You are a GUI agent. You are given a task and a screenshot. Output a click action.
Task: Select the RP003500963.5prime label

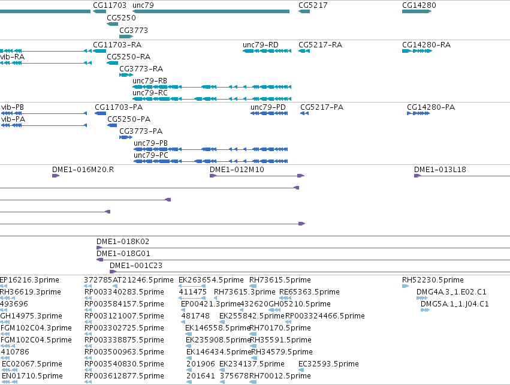(x=124, y=352)
